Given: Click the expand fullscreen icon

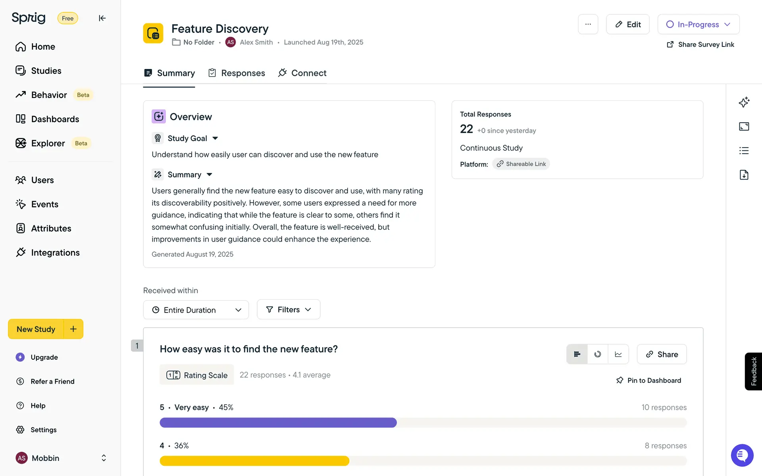Looking at the screenshot, I should click(744, 127).
